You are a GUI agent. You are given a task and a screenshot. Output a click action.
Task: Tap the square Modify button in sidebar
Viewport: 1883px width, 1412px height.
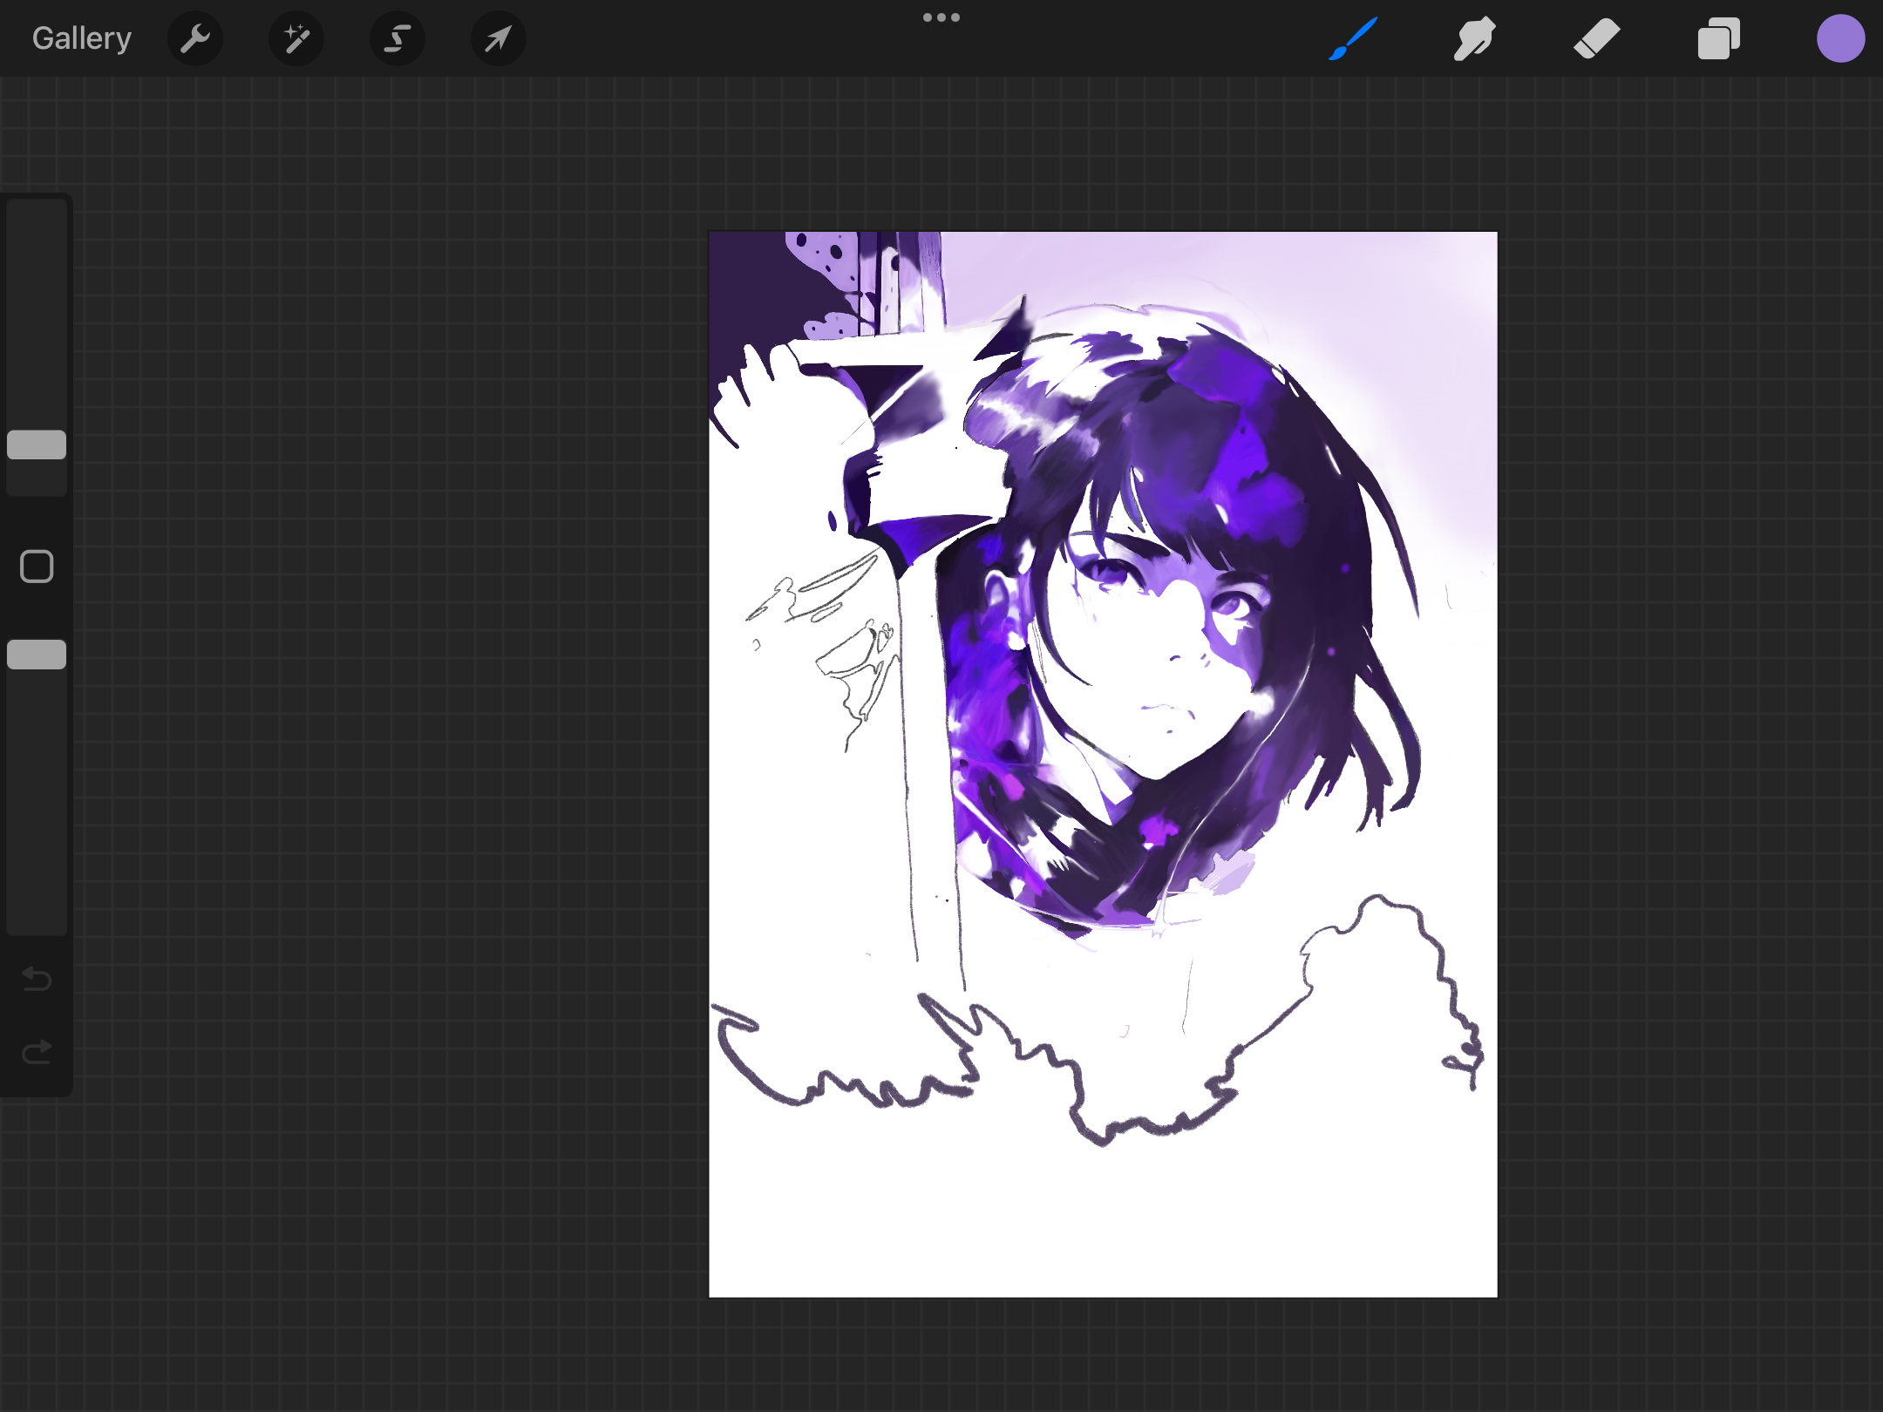tap(37, 567)
